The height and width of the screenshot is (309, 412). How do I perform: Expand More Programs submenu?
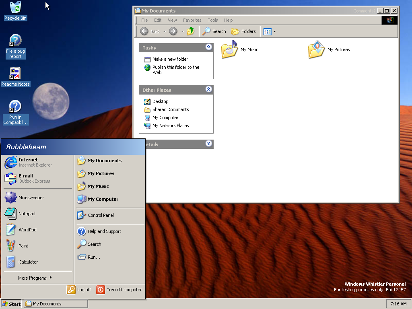(35, 278)
